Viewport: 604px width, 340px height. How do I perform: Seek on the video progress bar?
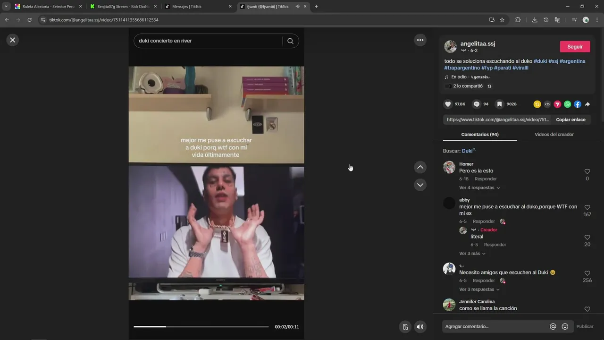(201, 327)
